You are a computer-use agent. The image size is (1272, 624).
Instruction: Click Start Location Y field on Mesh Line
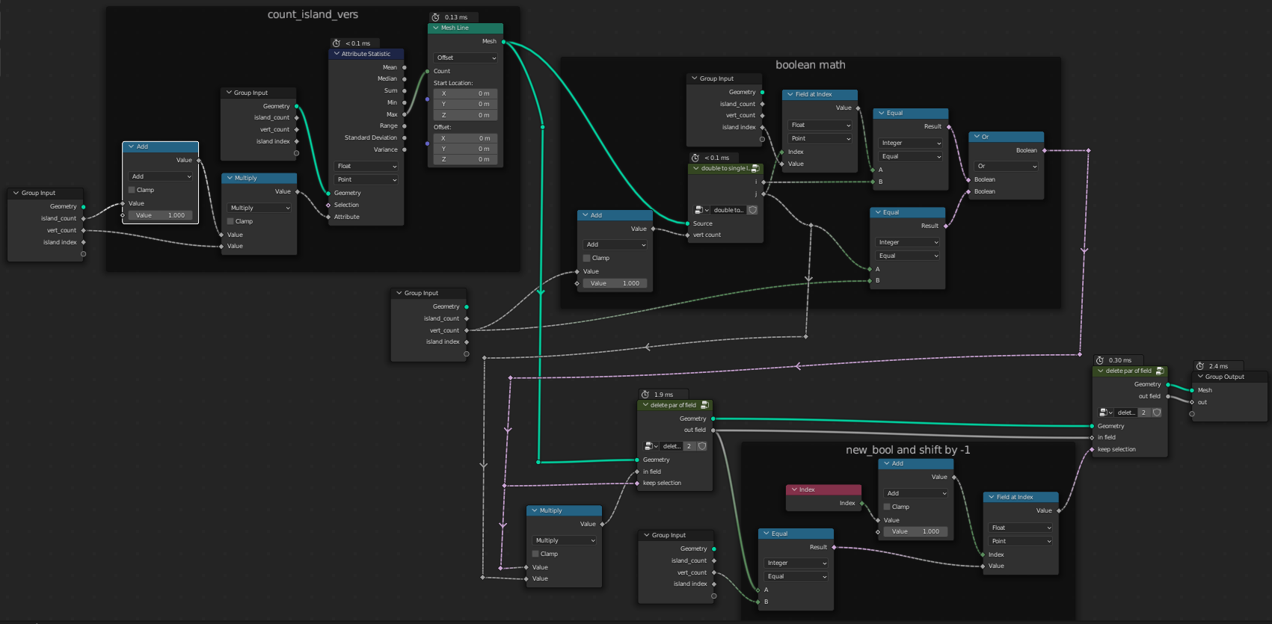point(465,104)
